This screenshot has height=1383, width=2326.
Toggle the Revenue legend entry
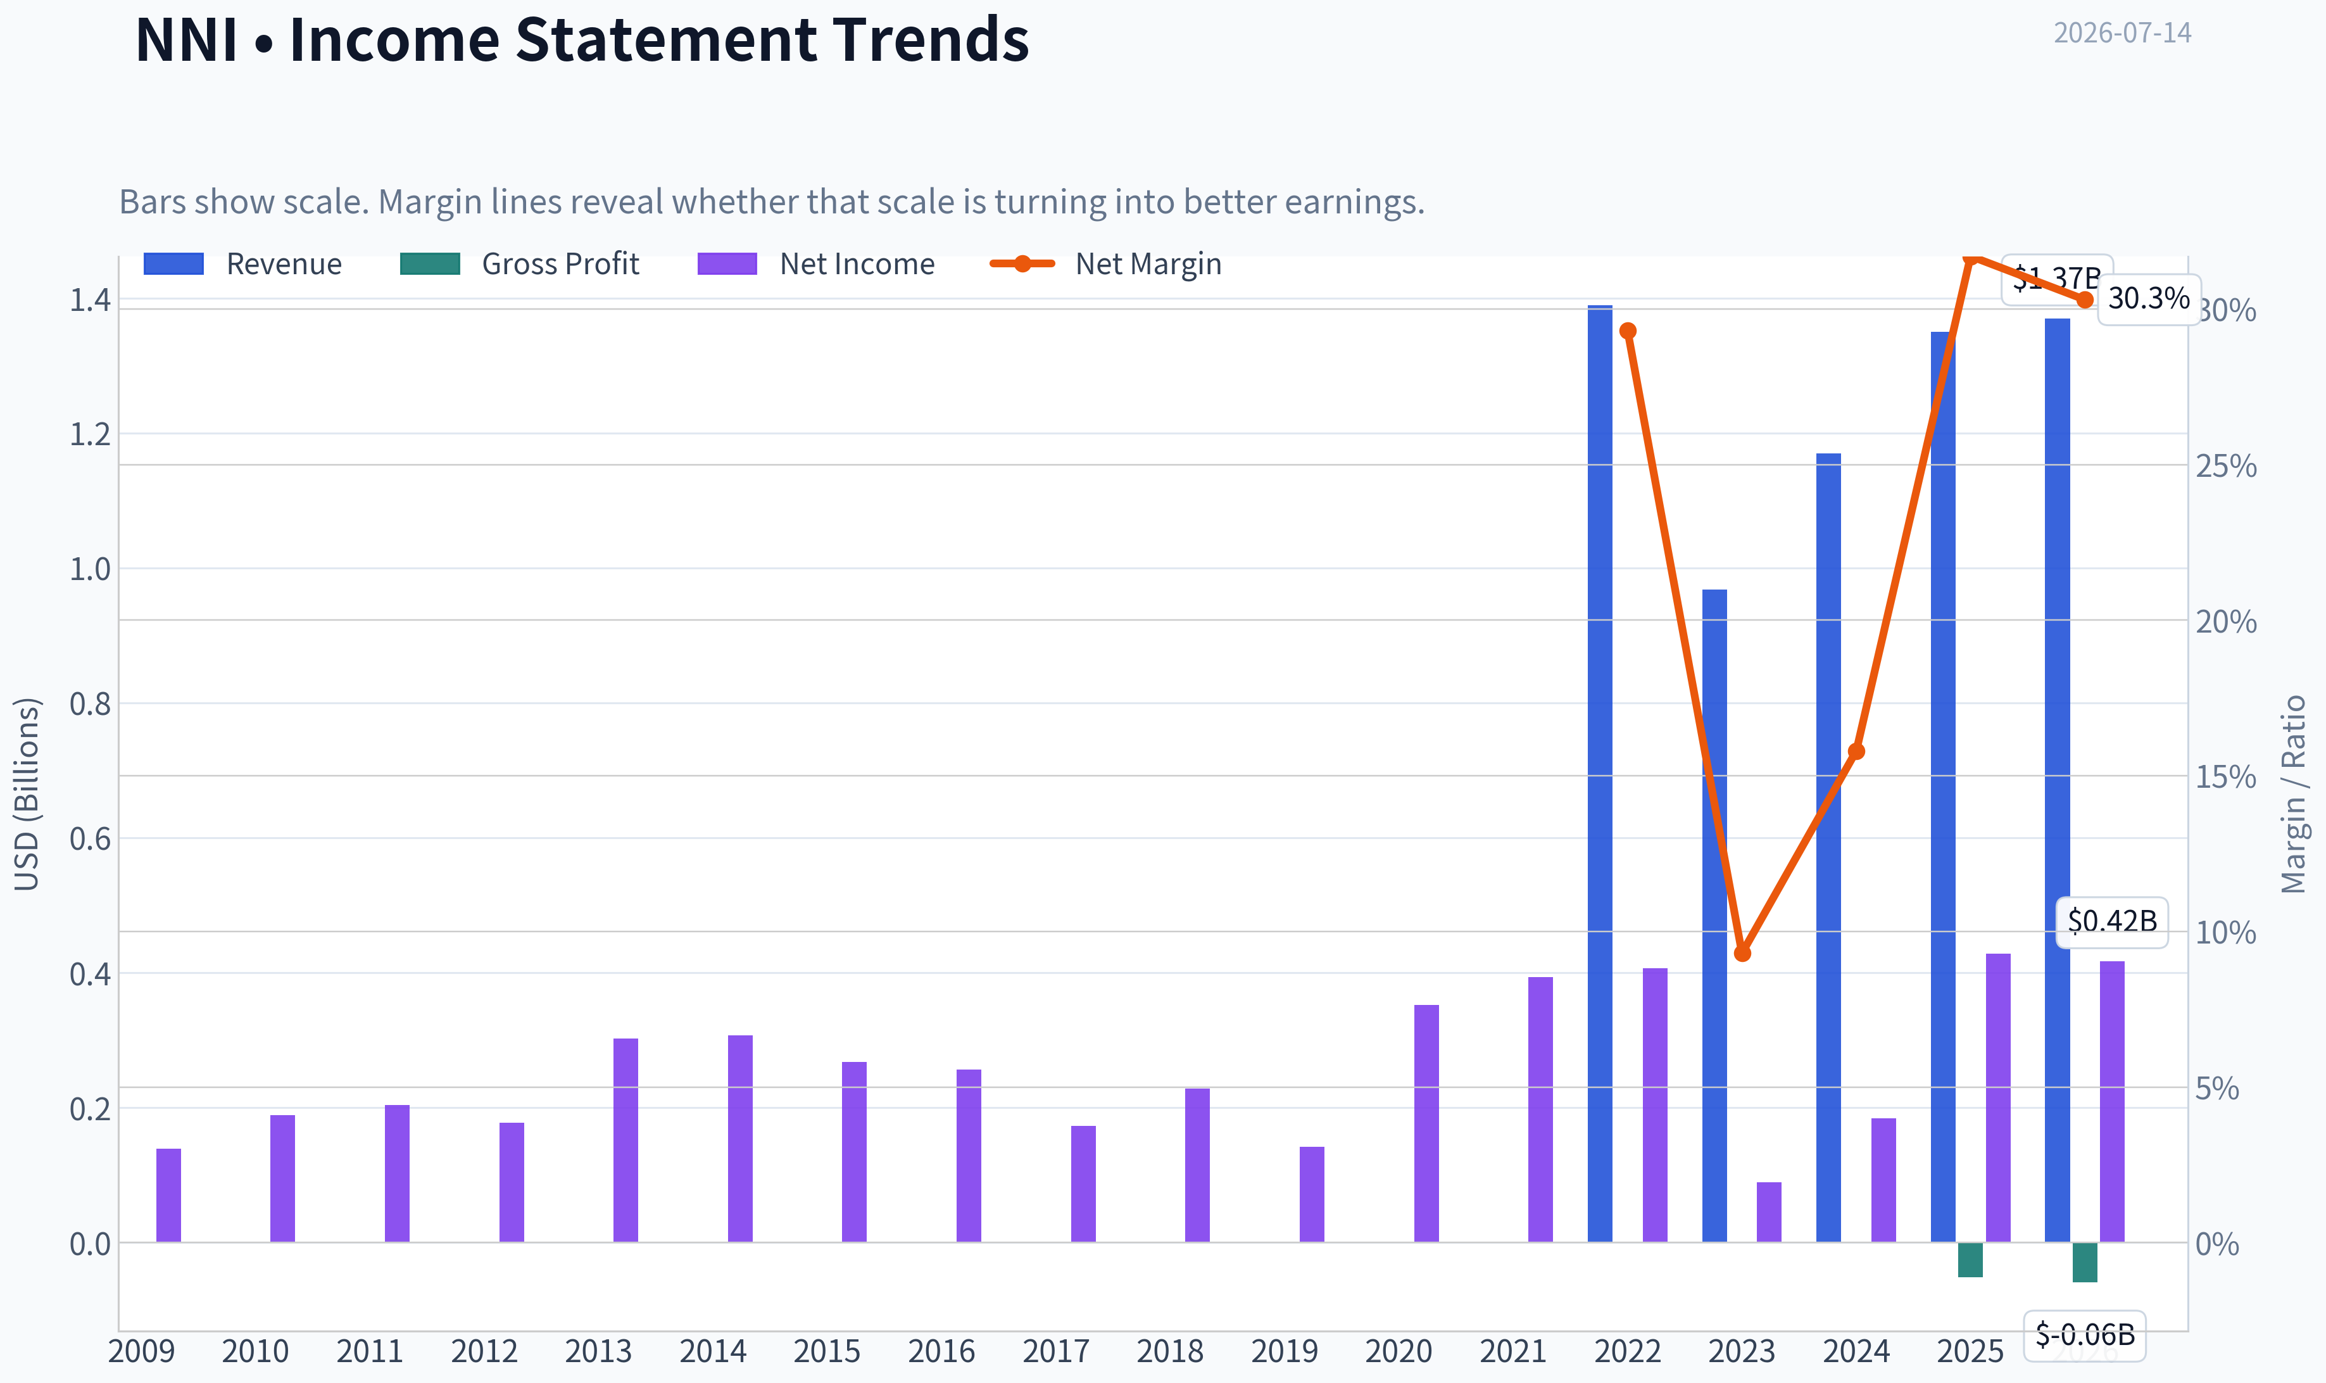[x=242, y=263]
